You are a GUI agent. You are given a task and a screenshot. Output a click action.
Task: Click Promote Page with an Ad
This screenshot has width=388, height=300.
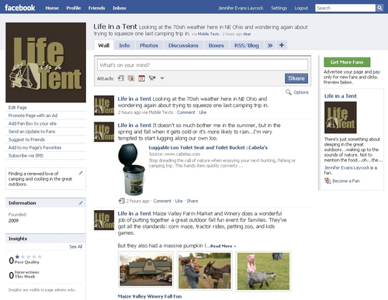[x=33, y=116]
